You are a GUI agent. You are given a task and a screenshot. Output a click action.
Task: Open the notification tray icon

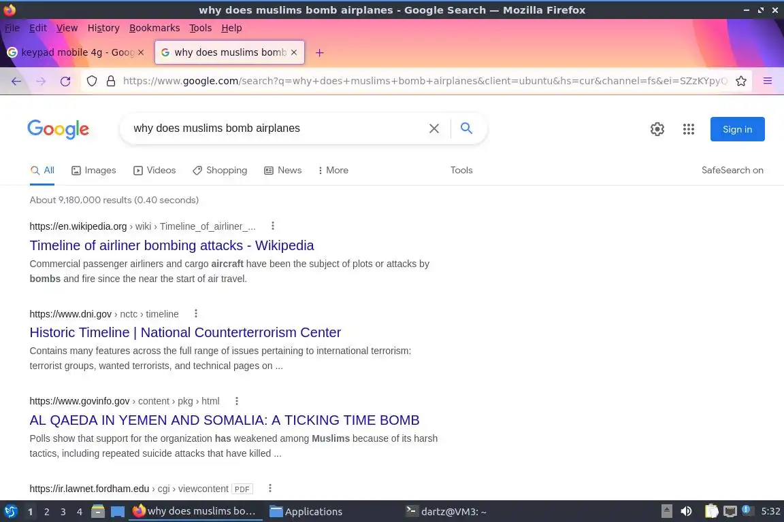[x=746, y=510]
